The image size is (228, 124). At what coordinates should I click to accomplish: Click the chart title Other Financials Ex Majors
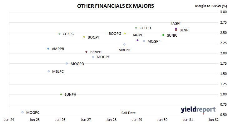click(116, 6)
